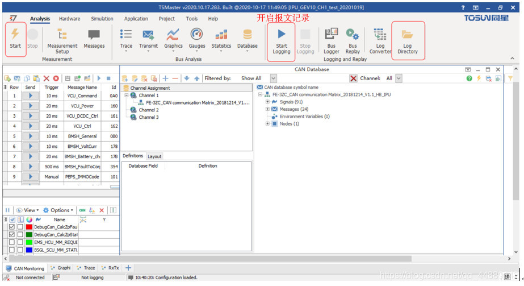Send the VCU_Power message row
The image size is (524, 286).
tap(31, 106)
